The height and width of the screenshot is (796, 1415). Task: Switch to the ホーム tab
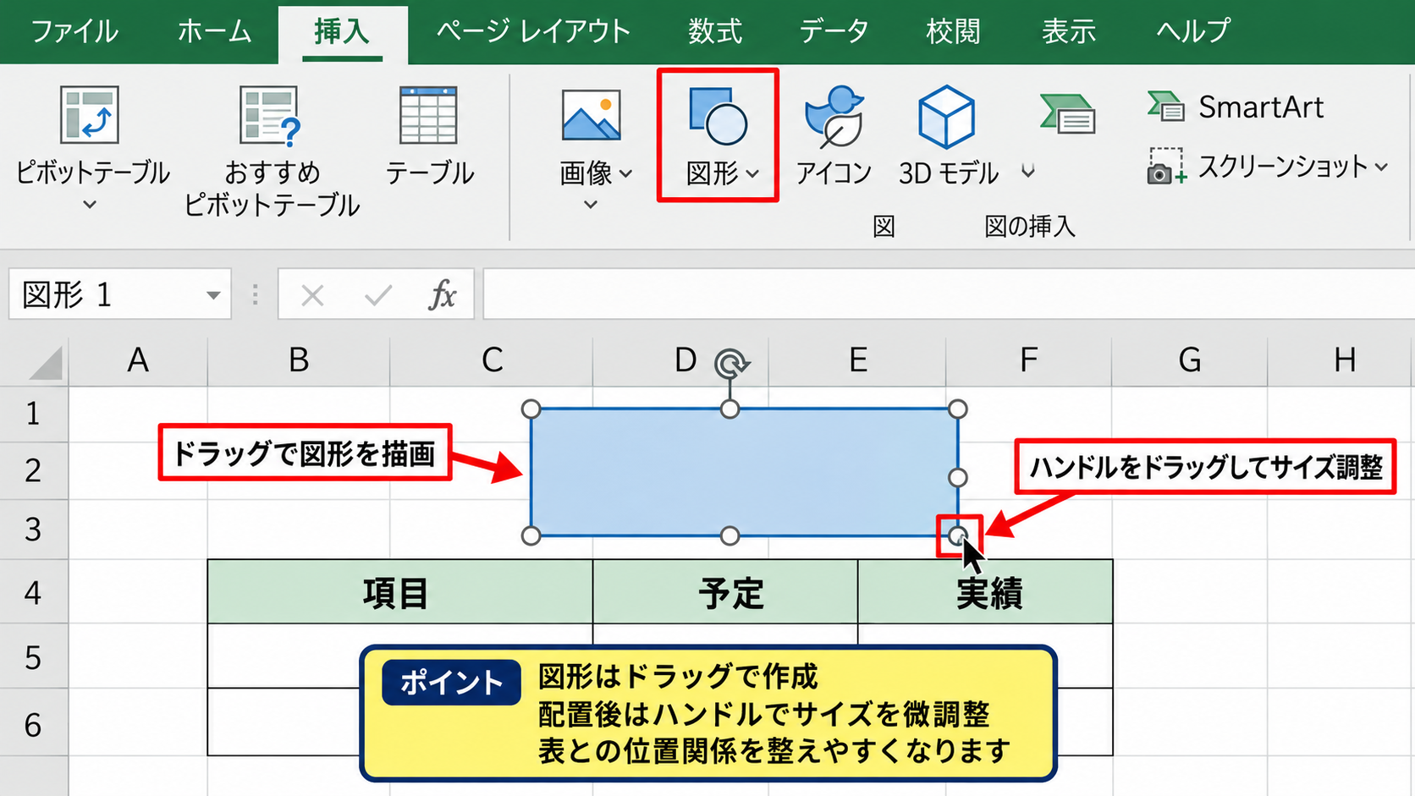[214, 31]
